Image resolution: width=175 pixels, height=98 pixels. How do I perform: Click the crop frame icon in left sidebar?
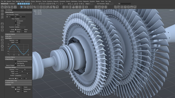2,50
